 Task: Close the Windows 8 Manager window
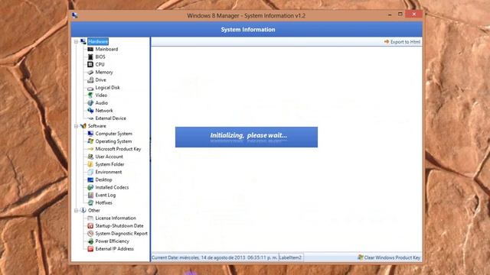point(413,15)
